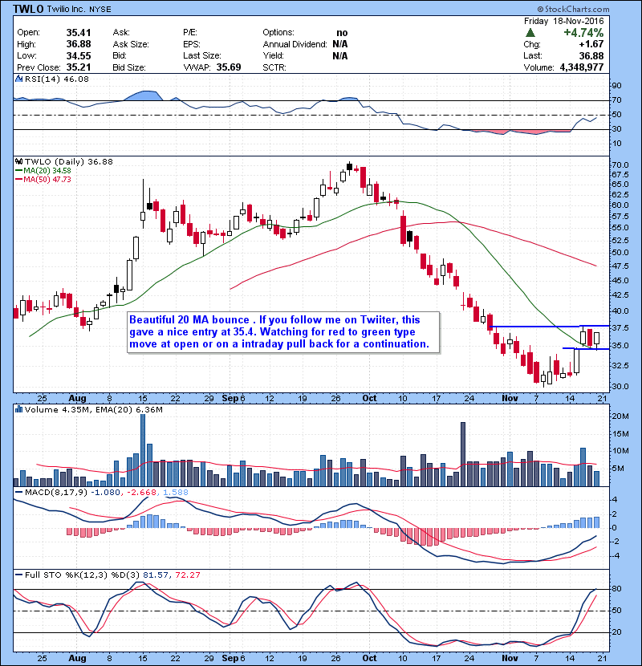Select the stochastic %D value 72.27
This screenshot has height=666, width=642.
(188, 575)
